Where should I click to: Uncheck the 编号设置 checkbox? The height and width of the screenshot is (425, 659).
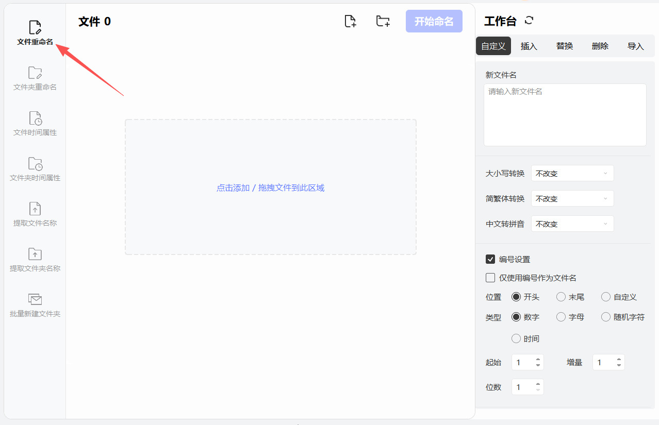[x=490, y=259]
